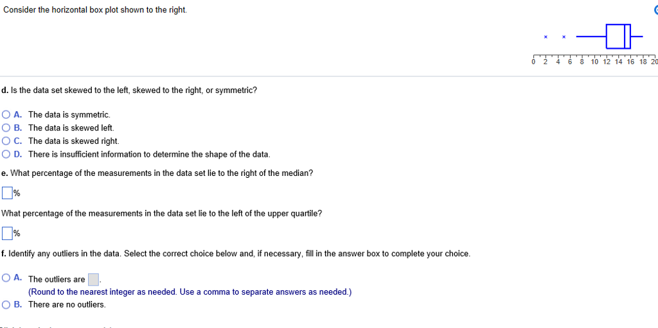This screenshot has height=328, width=658.
Task: Click the answer box after 'The outliers are'
Action: click(93, 279)
